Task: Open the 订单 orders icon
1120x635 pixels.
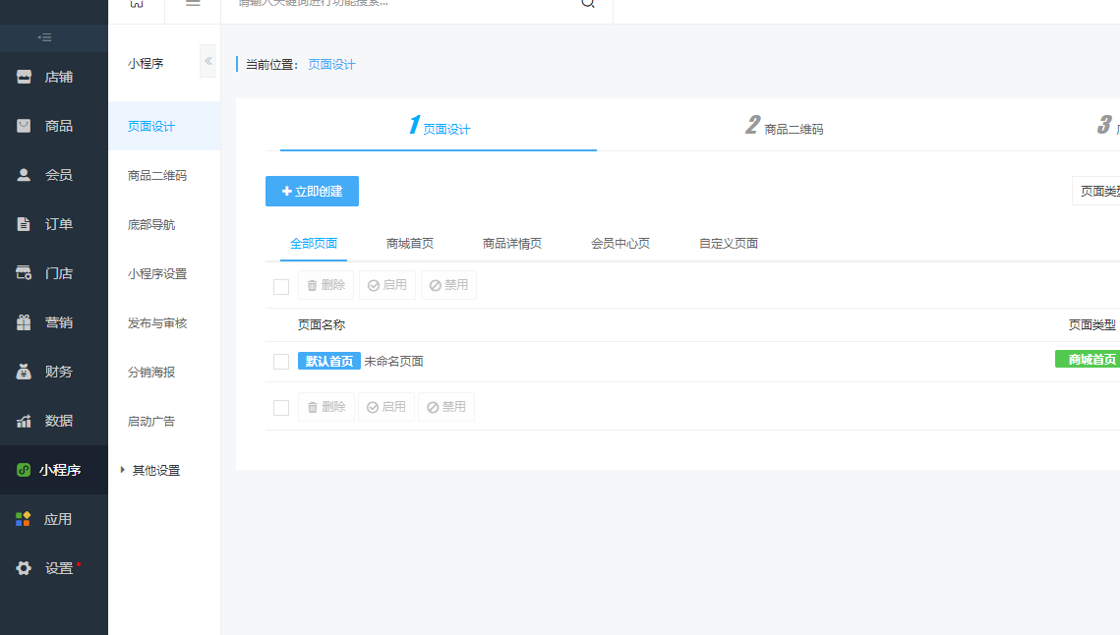Action: pyautogui.click(x=25, y=224)
